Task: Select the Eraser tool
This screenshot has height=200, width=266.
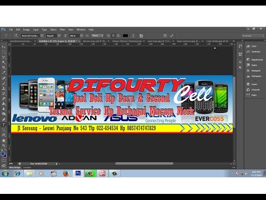Action: coord(4,99)
